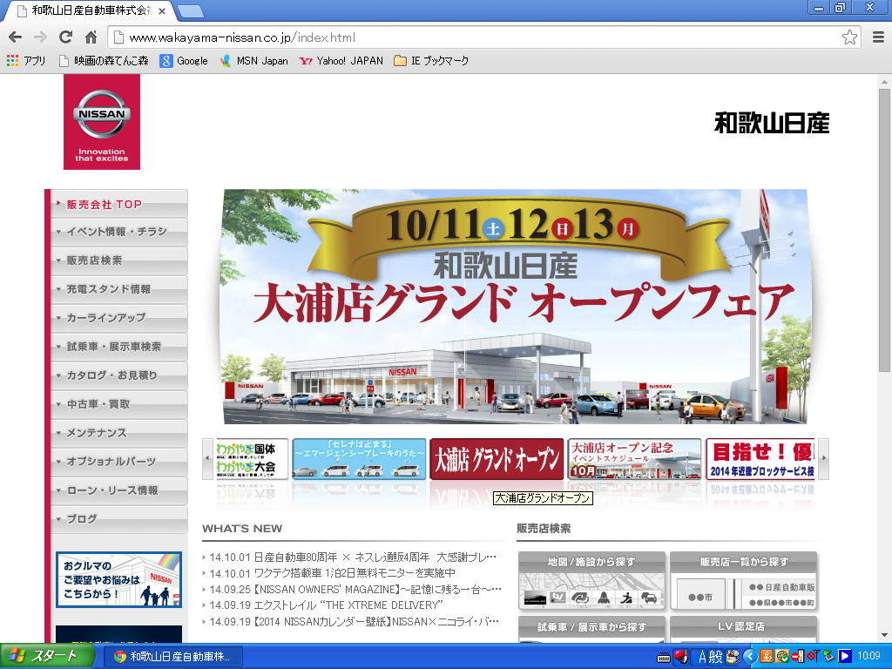Image resolution: width=892 pixels, height=669 pixels.
Task: Click the Nissan logo
Action: tap(102, 122)
